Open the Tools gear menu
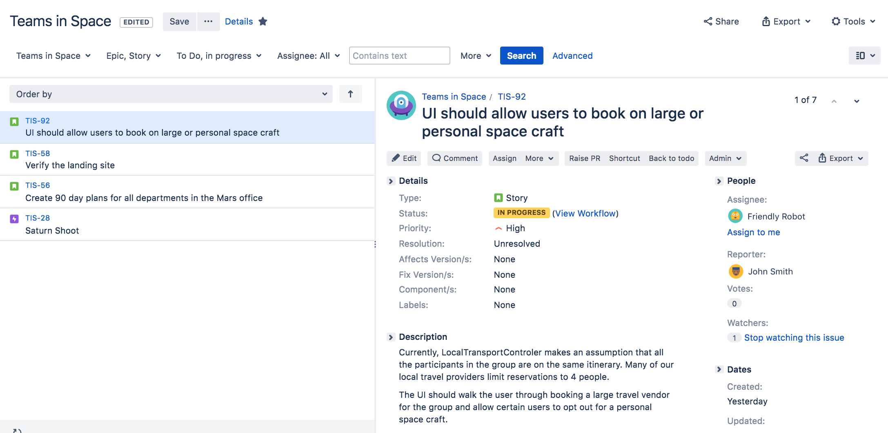The height and width of the screenshot is (433, 888). pyautogui.click(x=853, y=21)
